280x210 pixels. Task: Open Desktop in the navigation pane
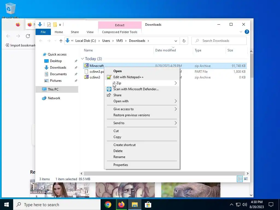[56, 61]
